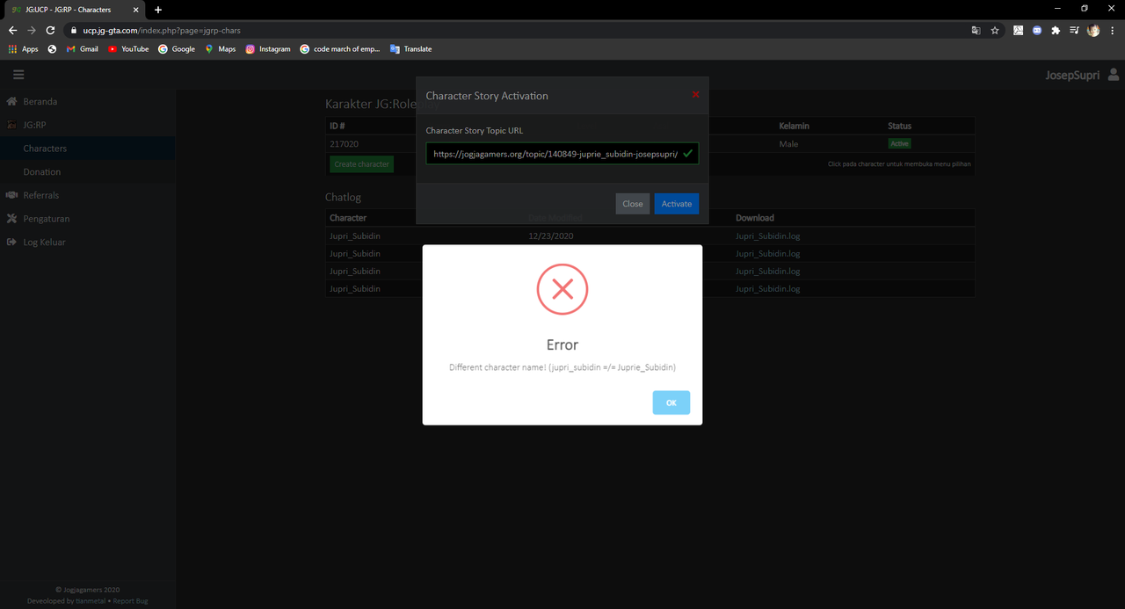Open the YouTube bookmark
1125x609 pixels.
[x=128, y=49]
